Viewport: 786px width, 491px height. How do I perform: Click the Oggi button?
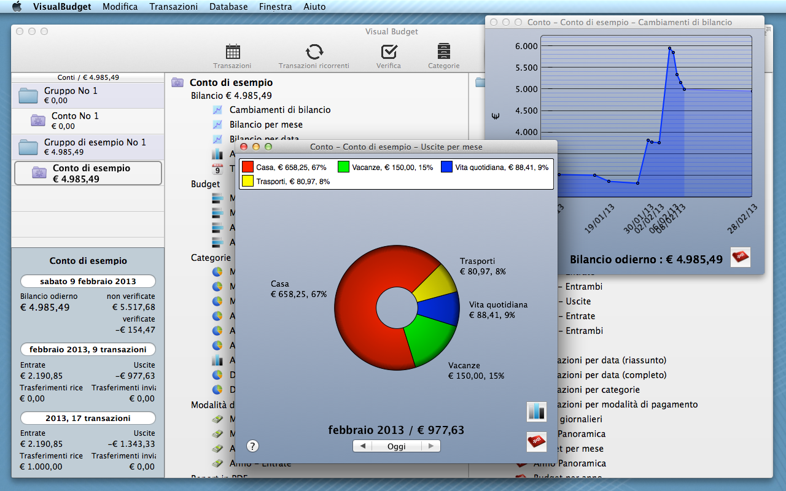[x=397, y=446]
